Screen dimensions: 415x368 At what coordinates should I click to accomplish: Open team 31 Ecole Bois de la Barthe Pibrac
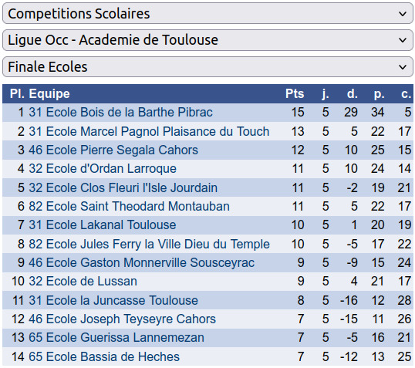click(120, 113)
